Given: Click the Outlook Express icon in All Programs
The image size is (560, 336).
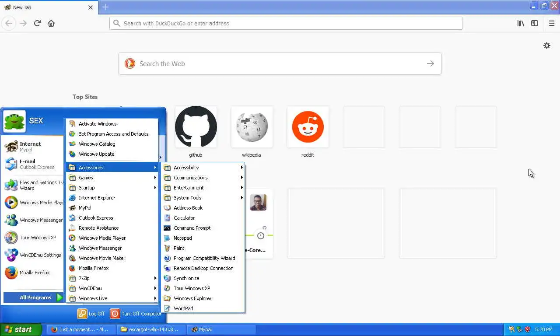Looking at the screenshot, I should [72, 218].
